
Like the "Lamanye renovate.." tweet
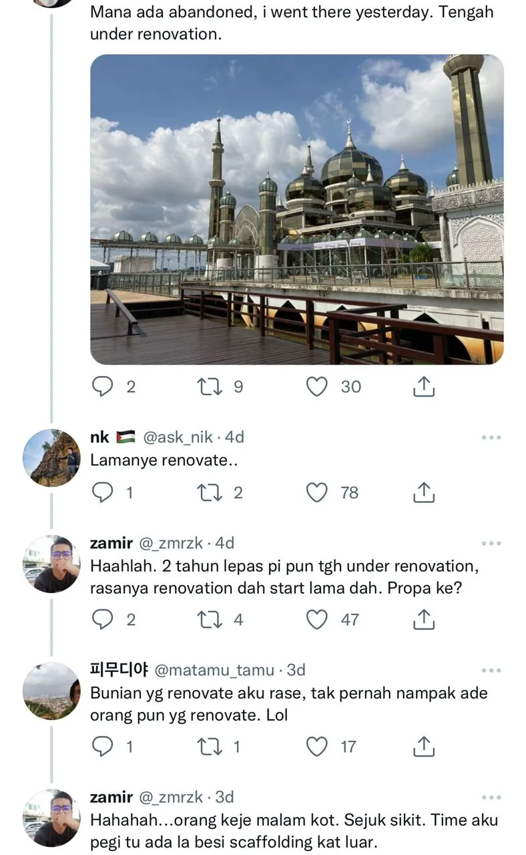(317, 492)
